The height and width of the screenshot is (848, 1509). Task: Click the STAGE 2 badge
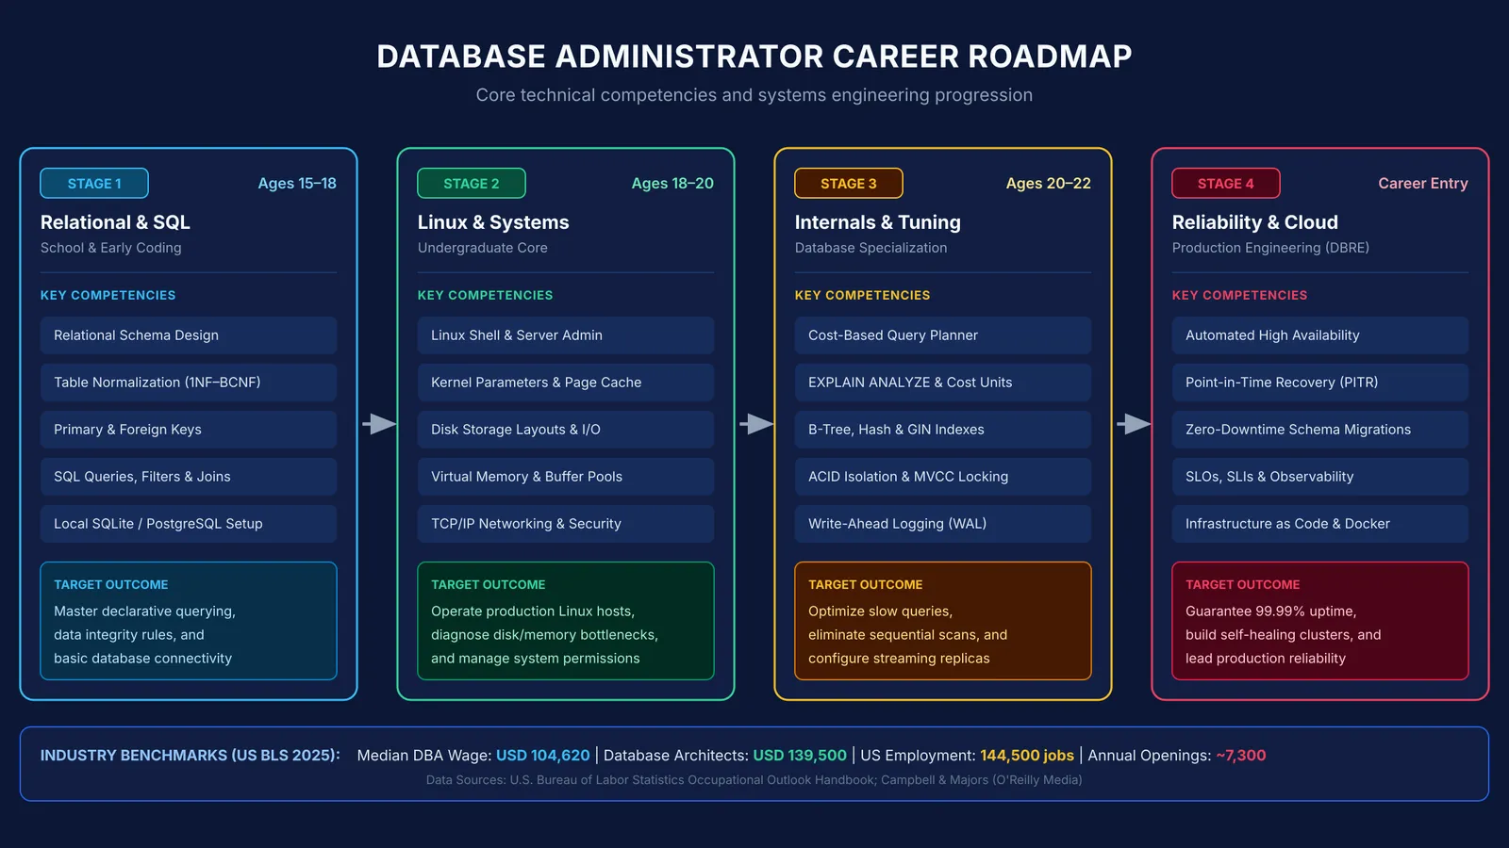click(472, 183)
